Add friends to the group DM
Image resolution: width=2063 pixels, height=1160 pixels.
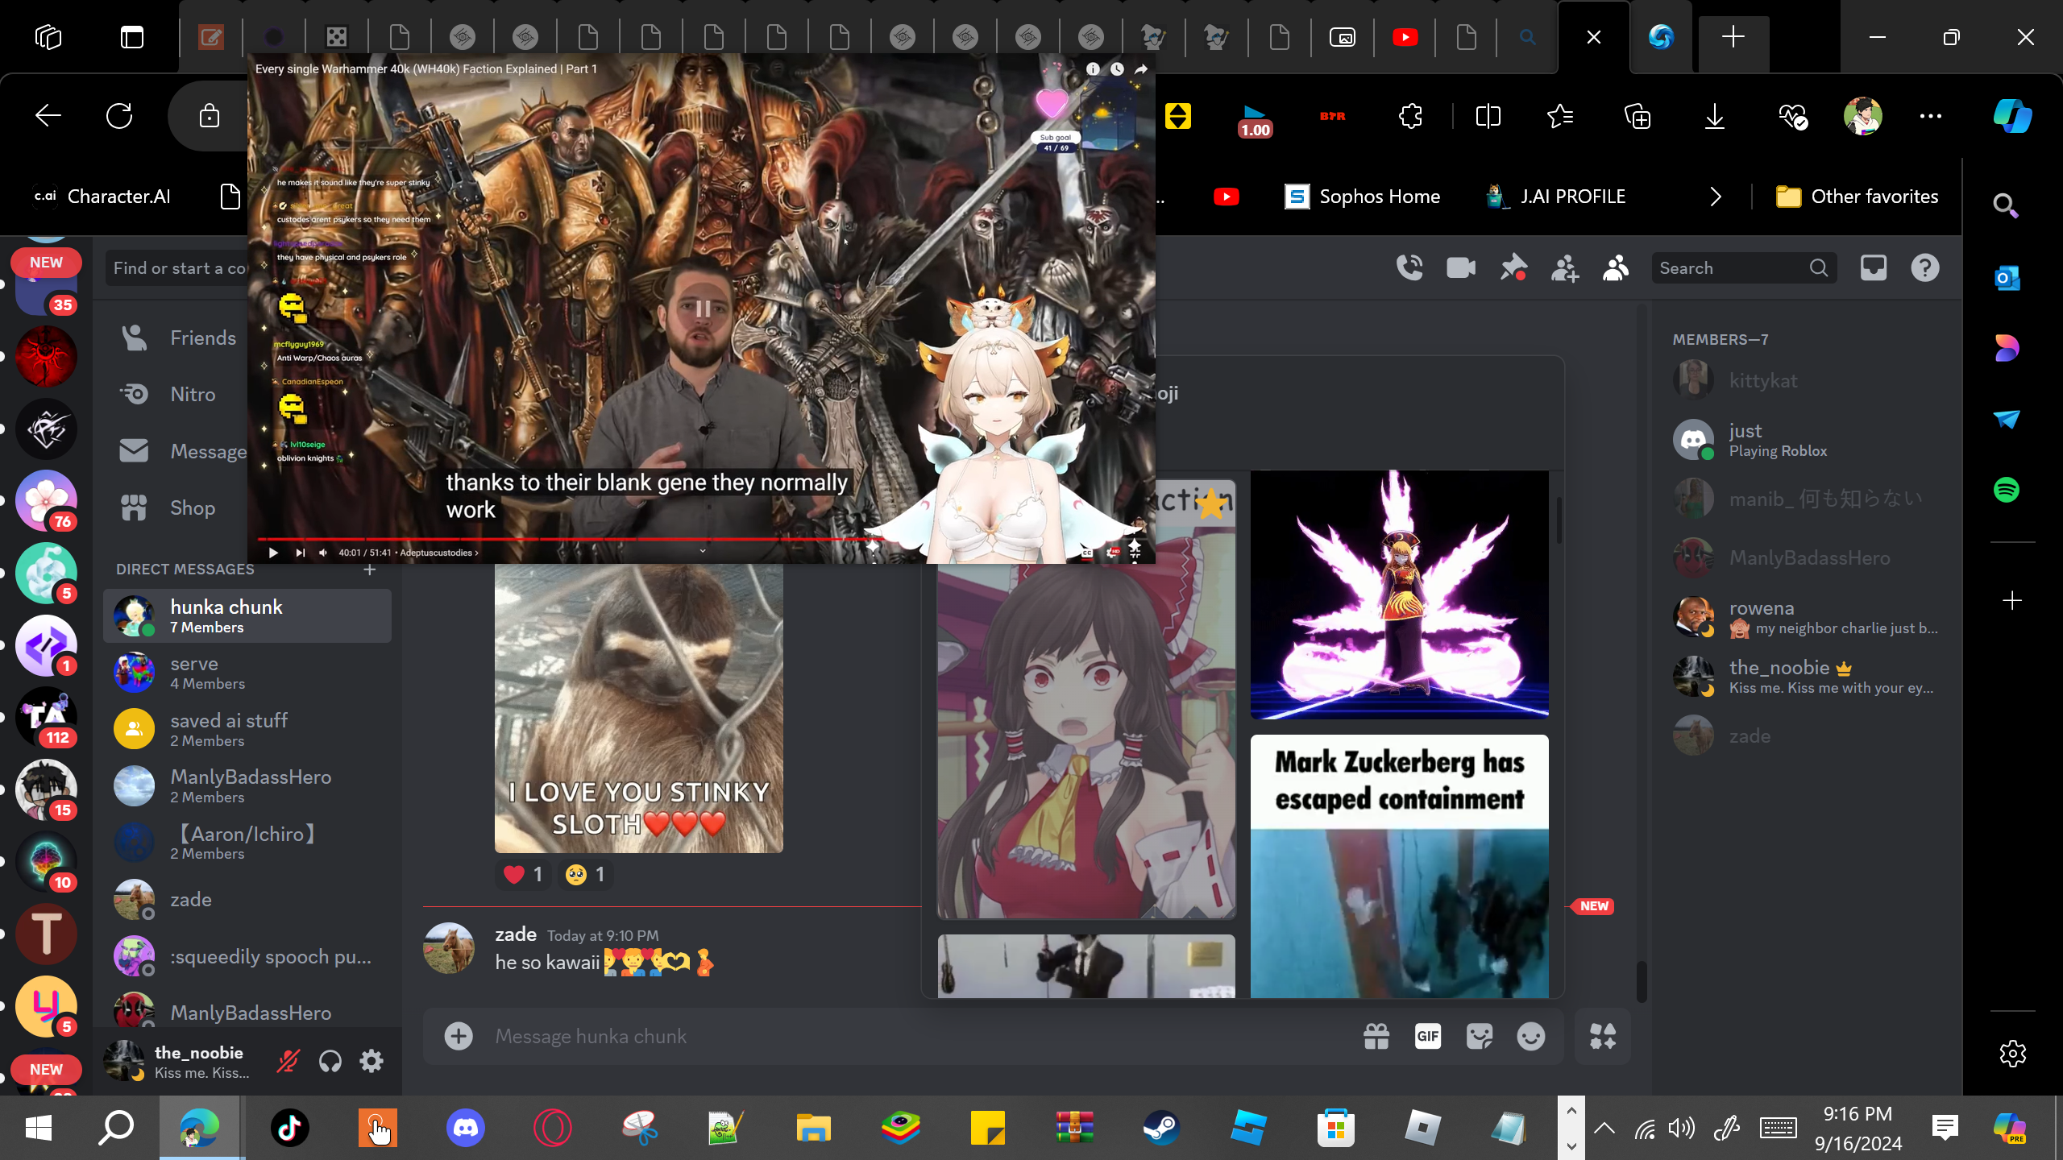[x=1564, y=268]
